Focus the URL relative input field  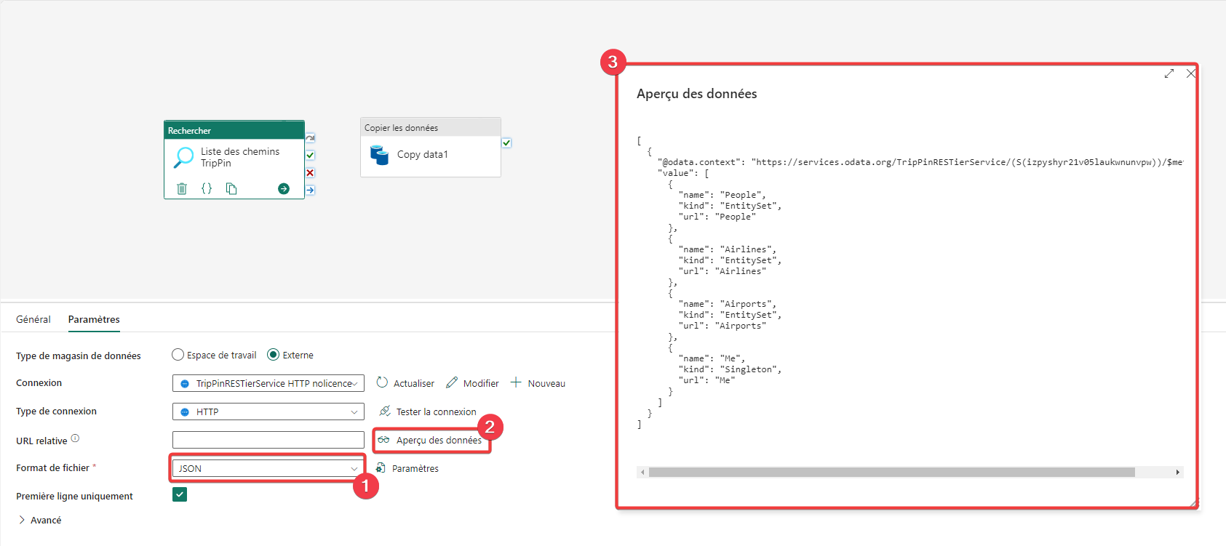[x=268, y=440]
